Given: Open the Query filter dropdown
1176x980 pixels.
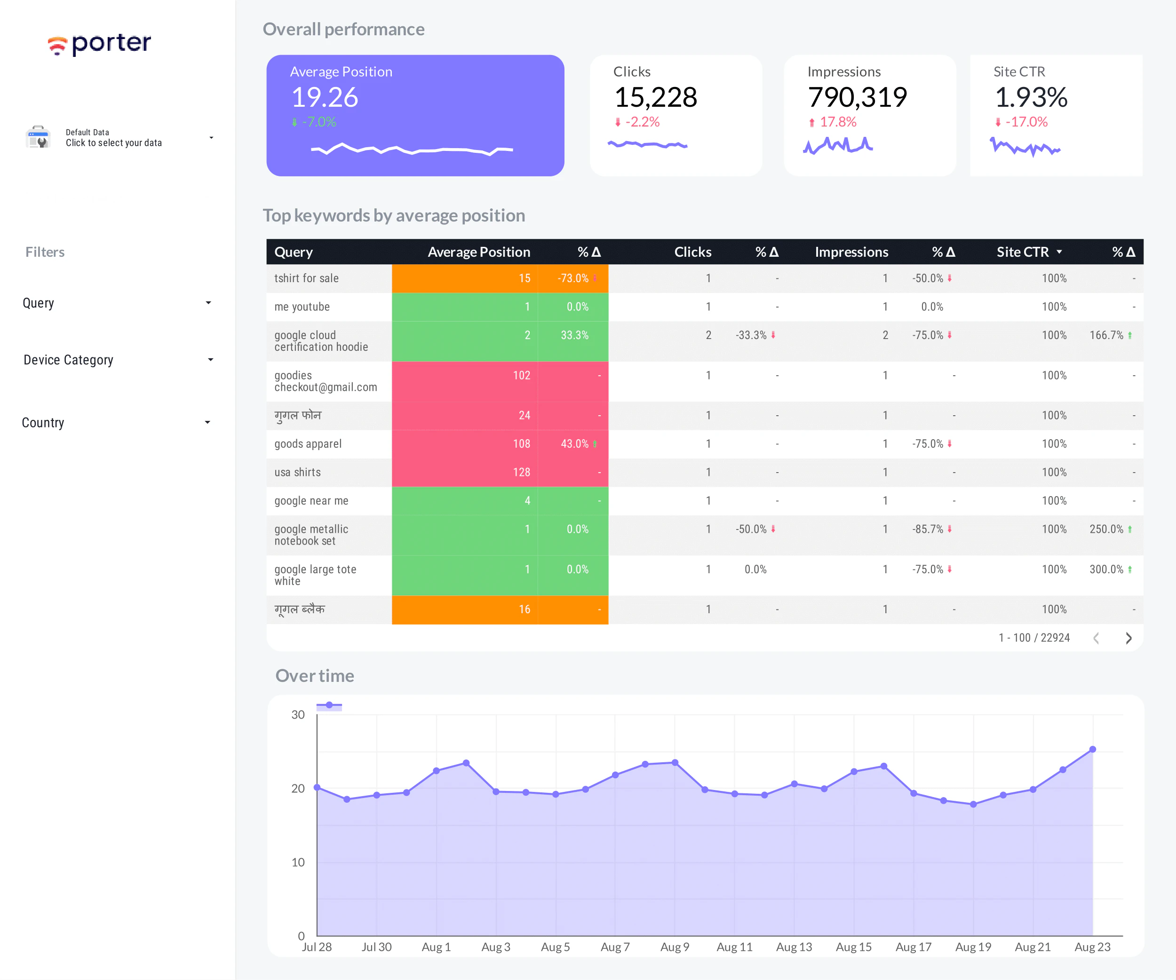Looking at the screenshot, I should pos(208,303).
